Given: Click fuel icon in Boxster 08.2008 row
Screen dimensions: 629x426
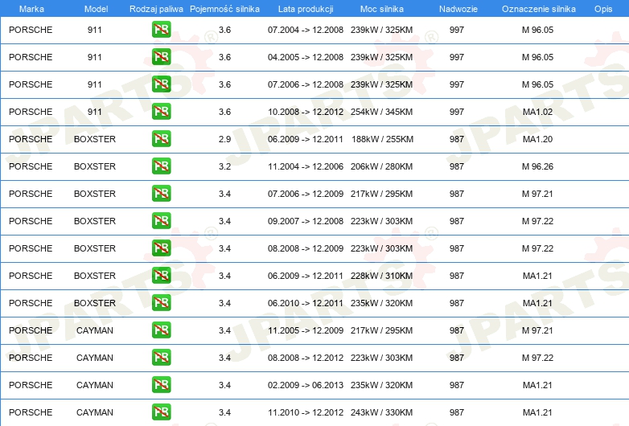Looking at the screenshot, I should (x=161, y=248).
